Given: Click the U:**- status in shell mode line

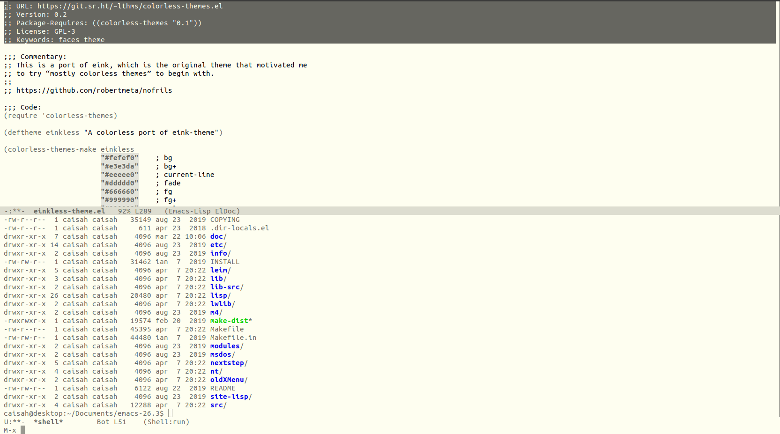Looking at the screenshot, I should pos(14,422).
